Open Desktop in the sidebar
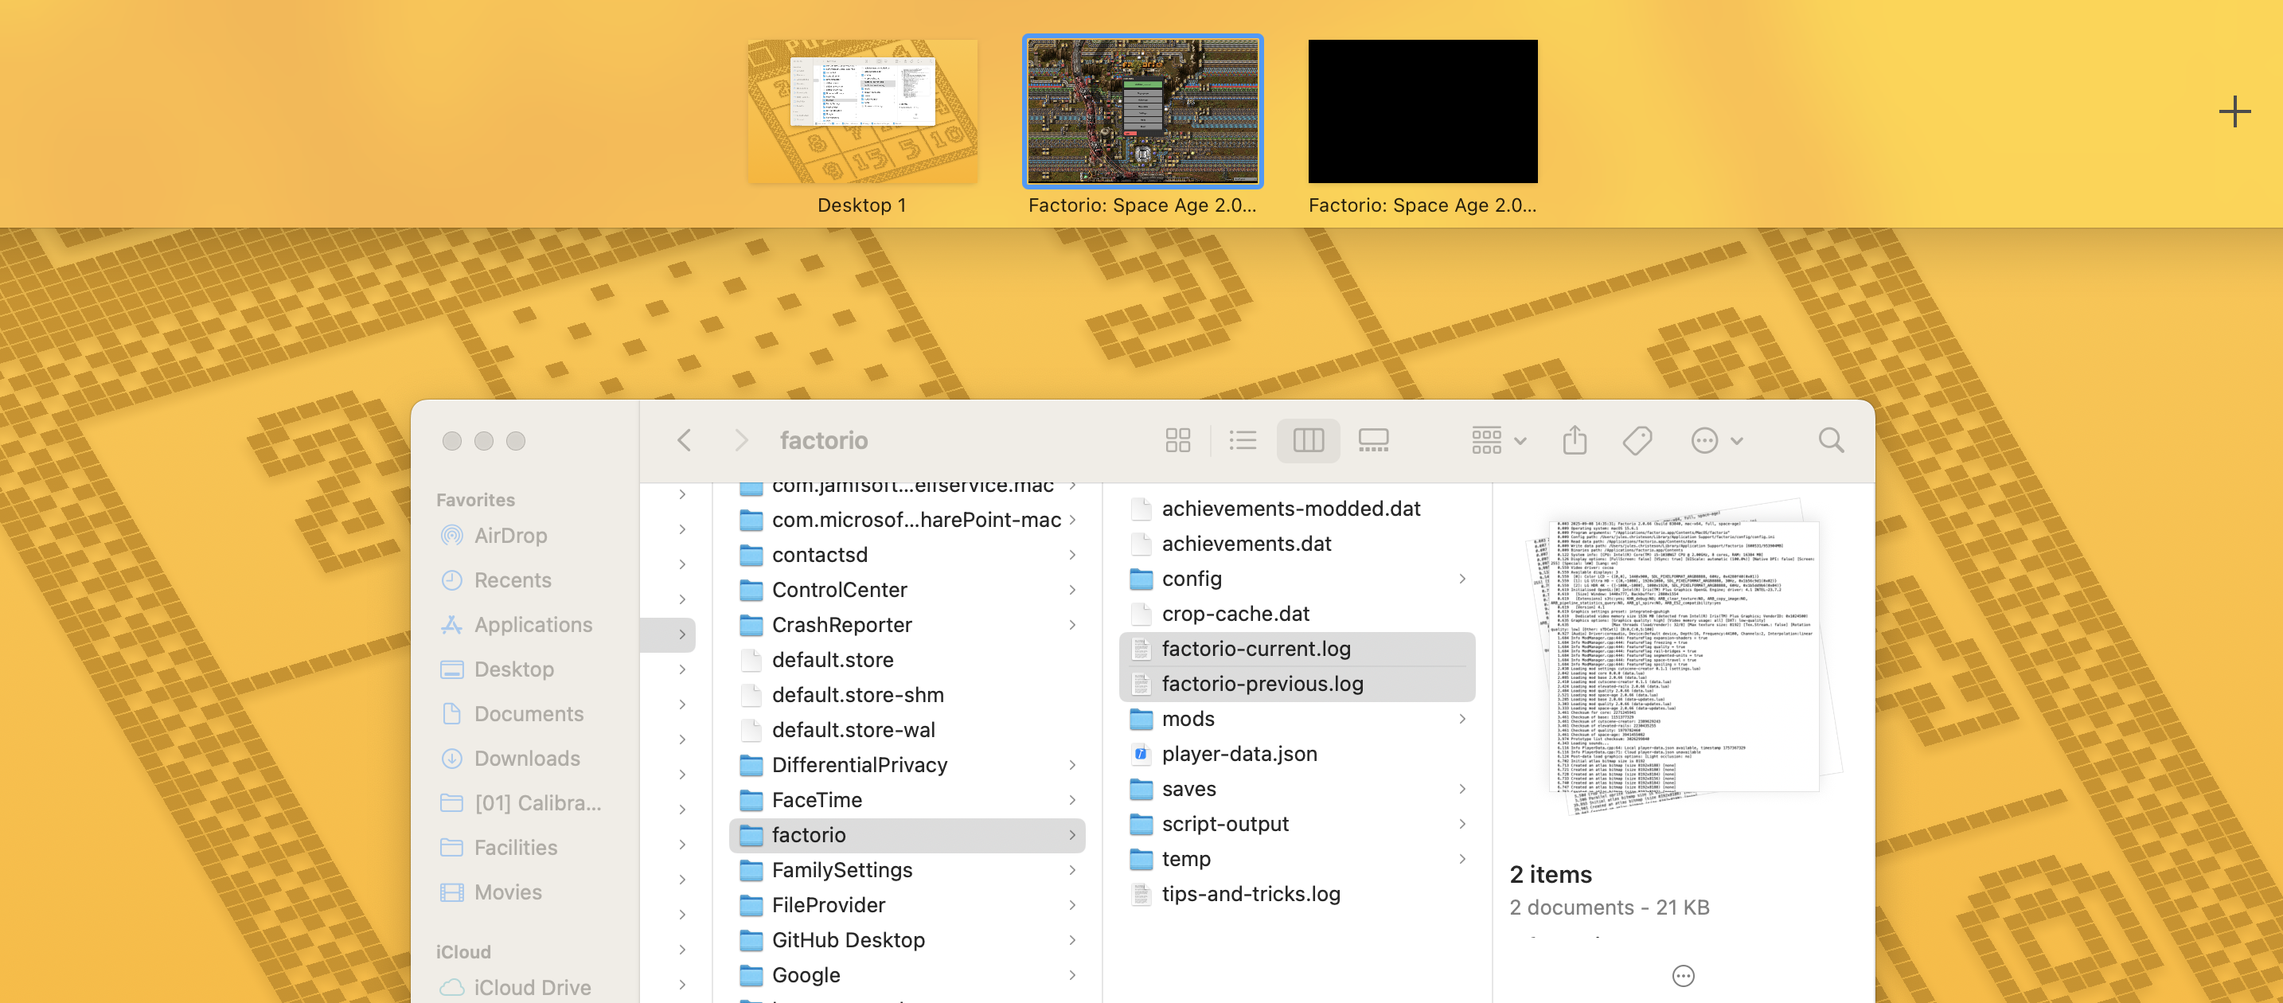The width and height of the screenshot is (2283, 1003). point(498,669)
